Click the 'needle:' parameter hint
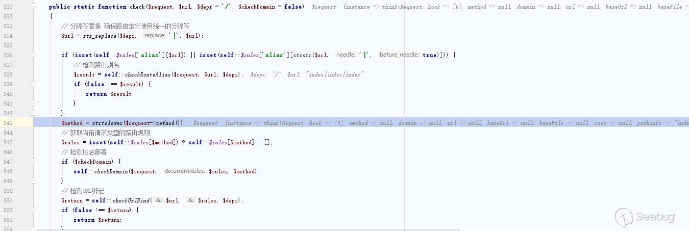The width and height of the screenshot is (689, 231). pyautogui.click(x=345, y=55)
